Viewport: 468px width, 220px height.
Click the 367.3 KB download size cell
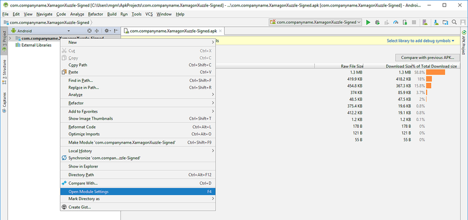click(x=402, y=86)
